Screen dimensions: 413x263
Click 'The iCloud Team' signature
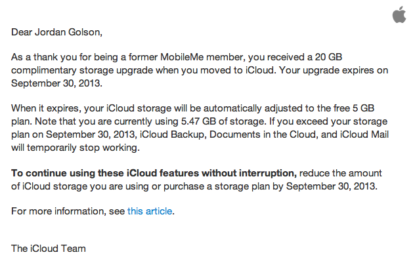click(x=49, y=249)
